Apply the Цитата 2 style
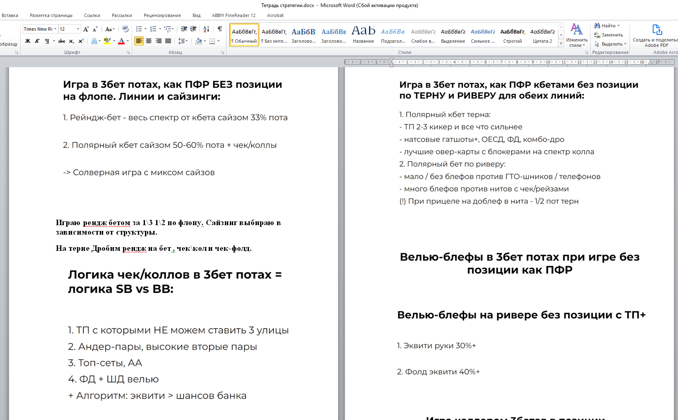This screenshot has width=678, height=420. click(543, 35)
